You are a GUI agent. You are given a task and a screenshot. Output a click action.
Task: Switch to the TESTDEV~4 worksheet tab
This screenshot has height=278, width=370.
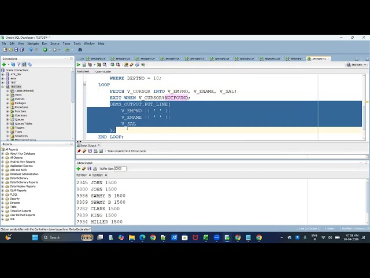coord(121,58)
